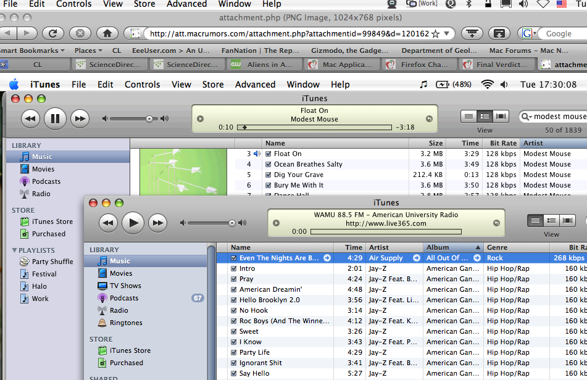Select Cover Flow view in back iTunes
Image resolution: width=587 pixels, height=380 pixels.
coord(501,117)
